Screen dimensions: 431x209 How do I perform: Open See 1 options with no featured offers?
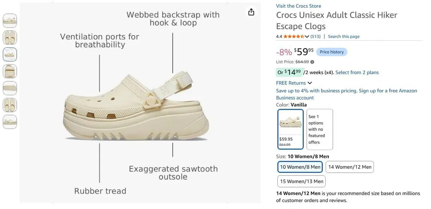(x=320, y=129)
